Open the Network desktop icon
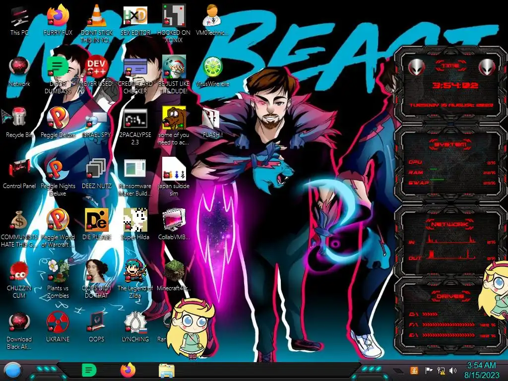This screenshot has height=381, width=508. click(19, 72)
